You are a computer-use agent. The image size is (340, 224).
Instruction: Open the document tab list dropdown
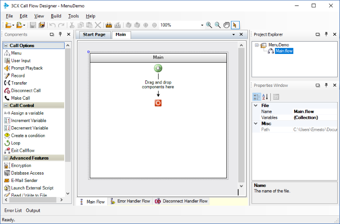point(234,34)
